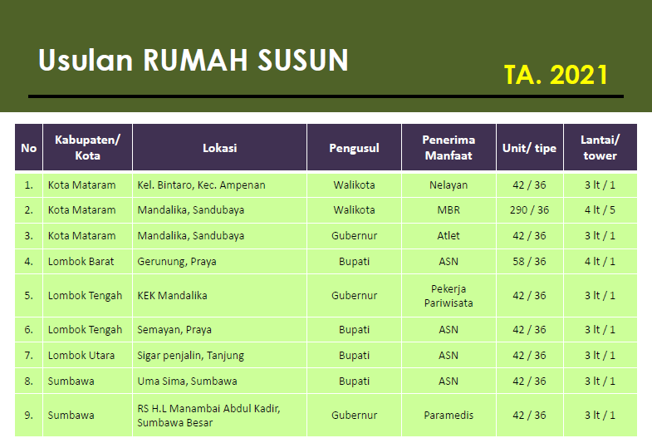
Task: Select the "Gerunung, Praya" location cell
Action: click(x=177, y=262)
